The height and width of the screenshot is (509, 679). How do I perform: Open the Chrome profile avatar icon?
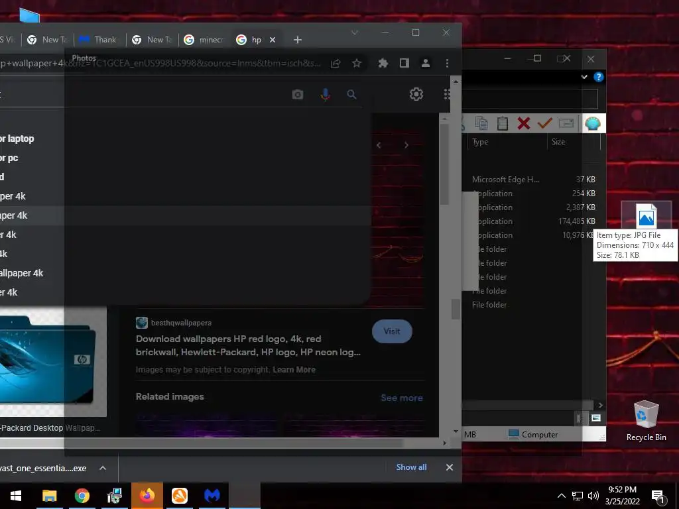point(426,64)
